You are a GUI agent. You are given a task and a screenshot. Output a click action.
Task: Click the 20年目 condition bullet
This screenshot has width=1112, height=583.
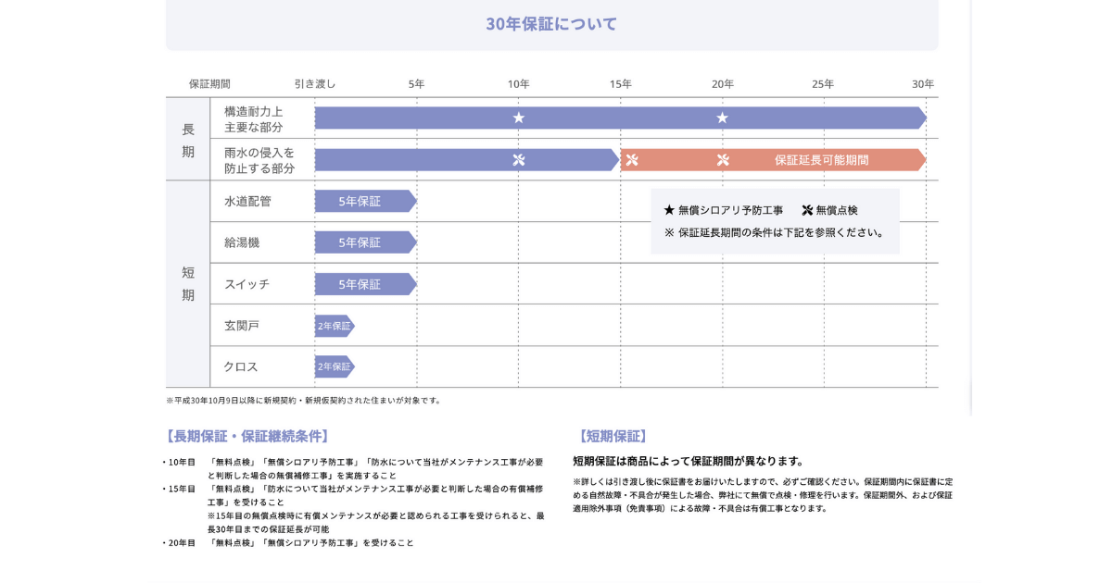(287, 543)
